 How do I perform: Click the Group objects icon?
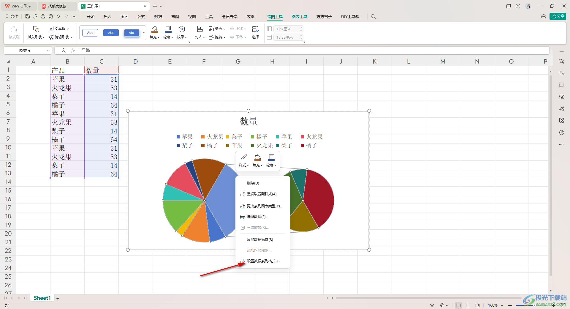tap(211, 29)
